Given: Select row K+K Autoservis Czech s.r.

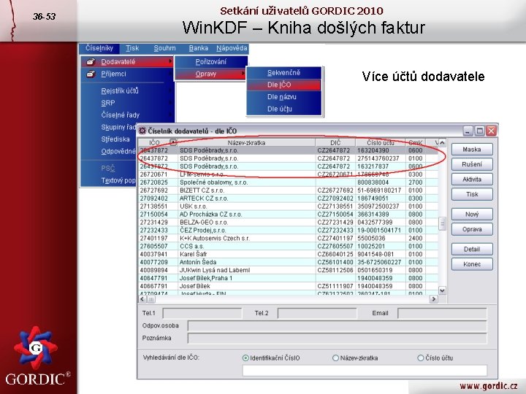Looking at the screenshot, I should coord(288,238).
